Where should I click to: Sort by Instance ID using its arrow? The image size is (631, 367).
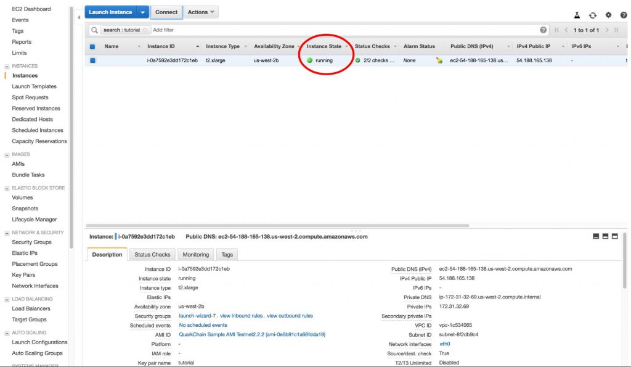pyautogui.click(x=198, y=47)
